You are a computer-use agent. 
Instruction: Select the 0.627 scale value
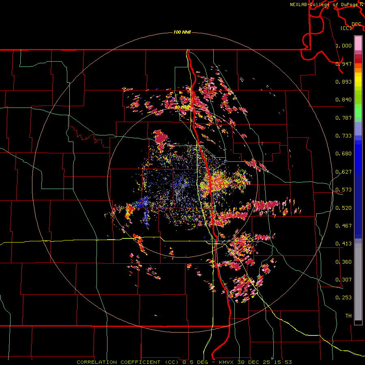[x=344, y=172]
